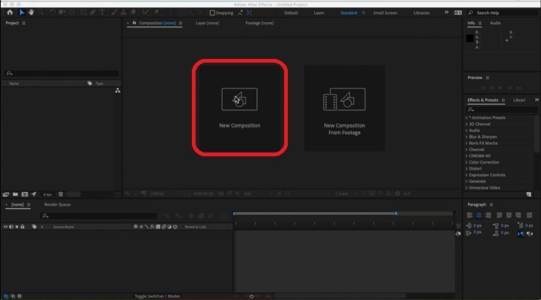Click the 8 bpc color depth button
This screenshot has width=541, height=300.
coord(48,195)
